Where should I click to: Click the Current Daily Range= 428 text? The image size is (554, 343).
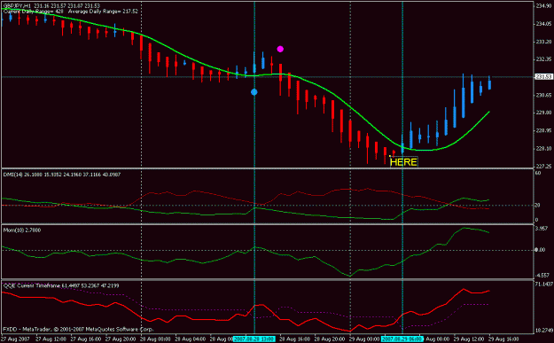coord(33,12)
